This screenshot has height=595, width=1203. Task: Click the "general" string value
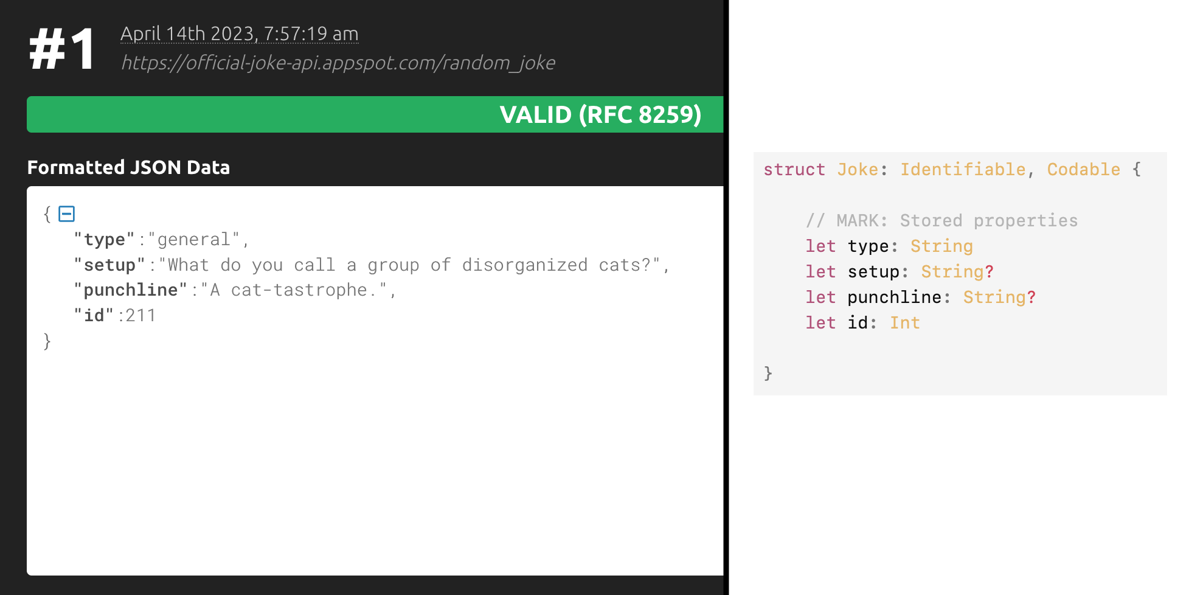pyautogui.click(x=194, y=240)
